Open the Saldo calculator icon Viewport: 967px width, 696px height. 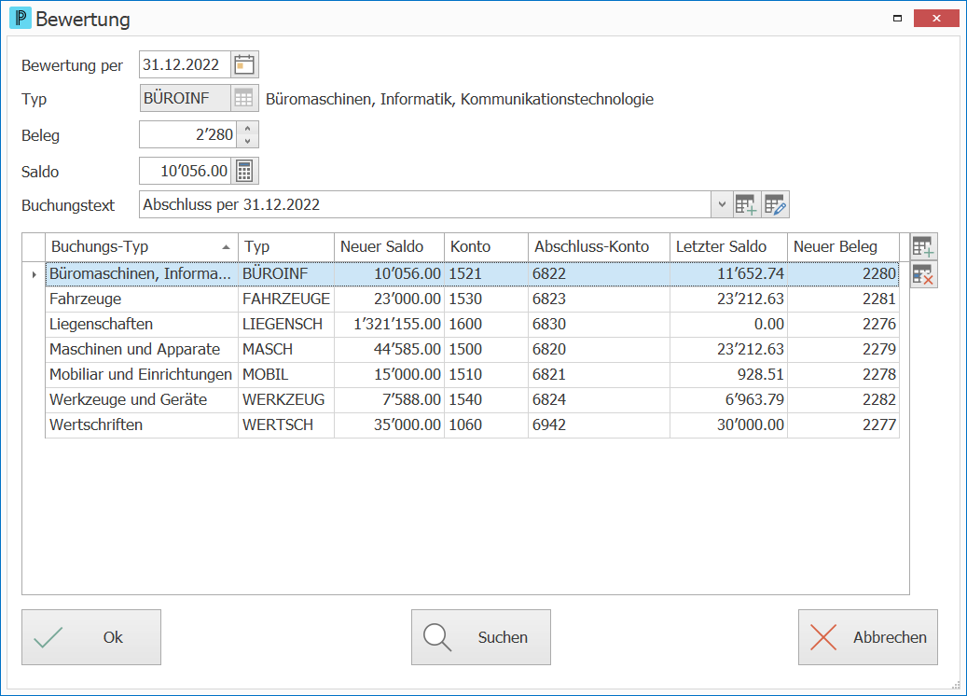point(244,172)
